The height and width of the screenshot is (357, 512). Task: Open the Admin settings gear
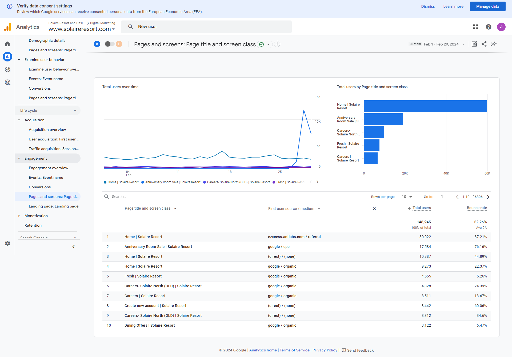(x=7, y=243)
